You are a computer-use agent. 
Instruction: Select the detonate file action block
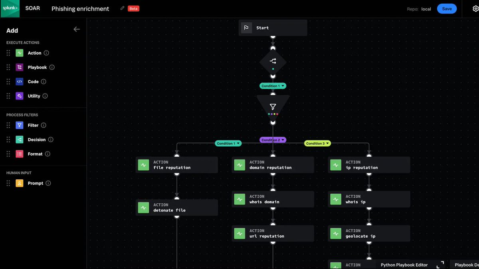tap(177, 208)
